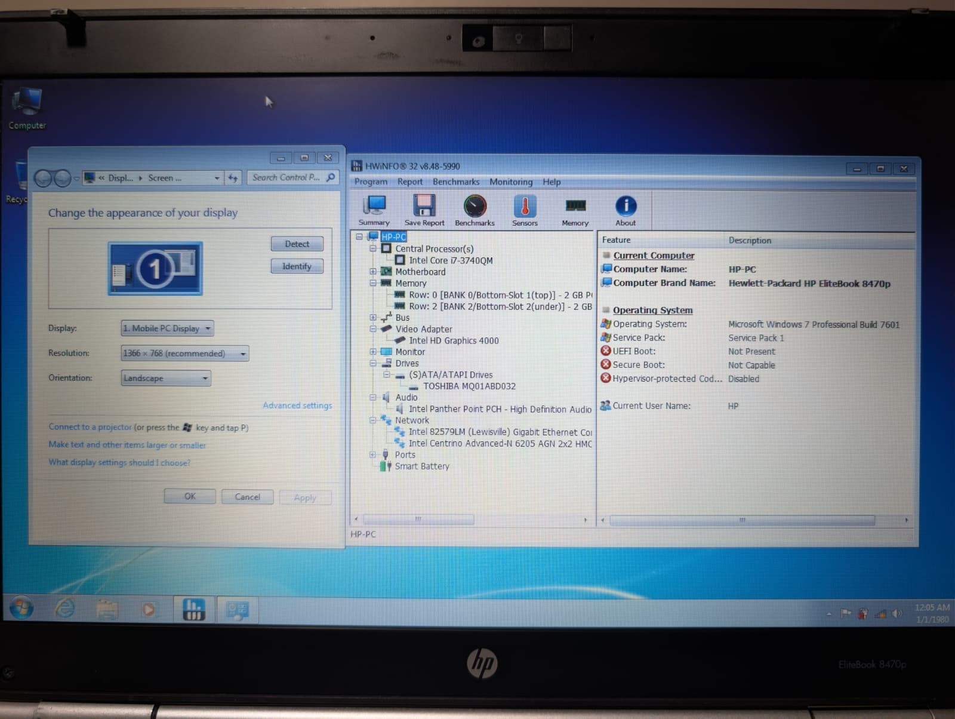Click the taskbar clock showing 12:05 AM
The image size is (955, 719).
[x=932, y=613]
